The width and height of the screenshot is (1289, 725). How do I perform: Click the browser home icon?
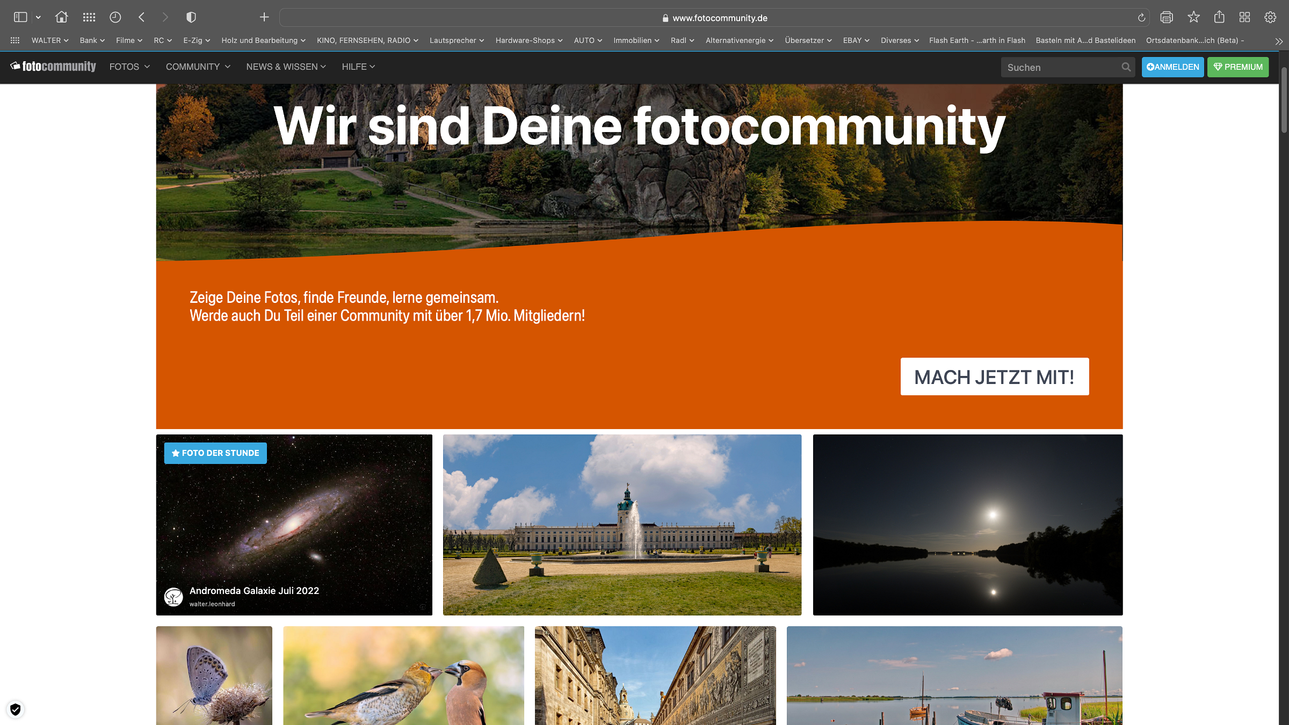(61, 17)
